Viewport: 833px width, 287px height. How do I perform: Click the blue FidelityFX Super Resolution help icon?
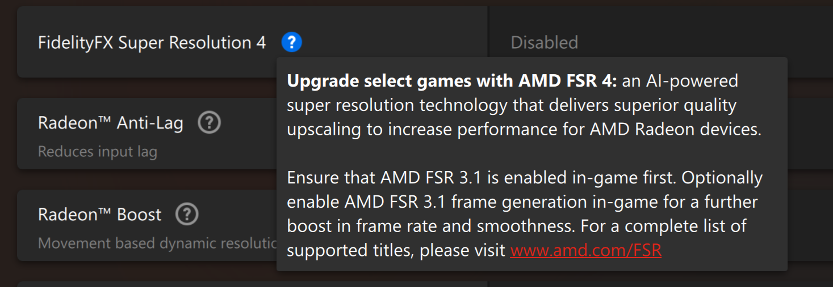(x=291, y=42)
